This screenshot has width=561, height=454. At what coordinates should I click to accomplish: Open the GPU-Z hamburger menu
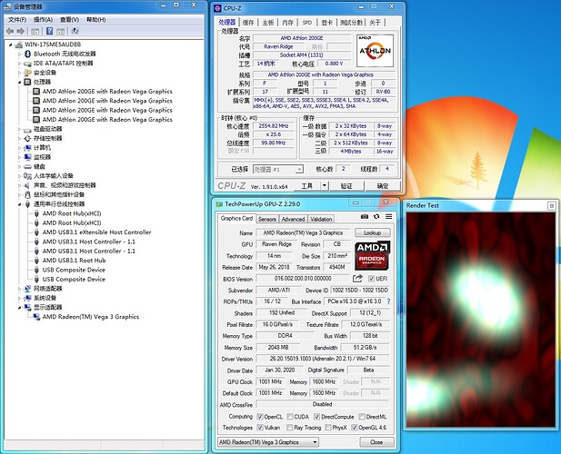point(388,216)
